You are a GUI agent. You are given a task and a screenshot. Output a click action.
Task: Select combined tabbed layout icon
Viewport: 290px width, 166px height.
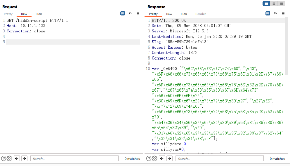click(282, 4)
